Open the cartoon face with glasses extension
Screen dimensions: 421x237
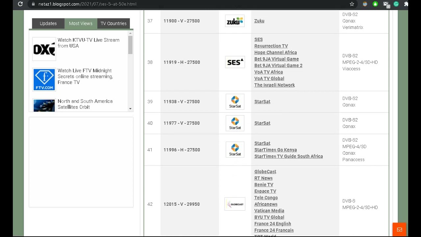[x=365, y=4]
